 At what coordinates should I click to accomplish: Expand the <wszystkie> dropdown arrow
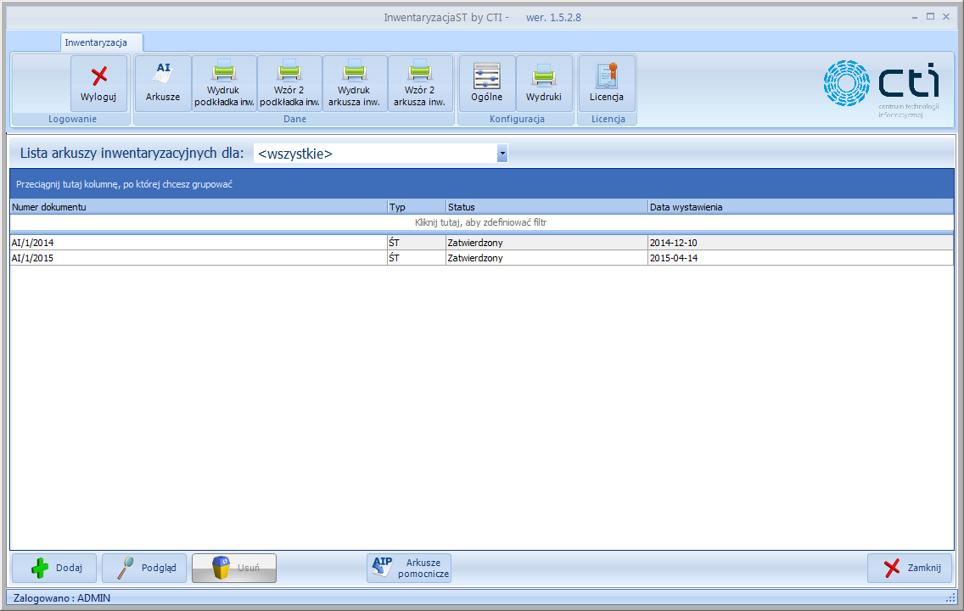click(502, 153)
